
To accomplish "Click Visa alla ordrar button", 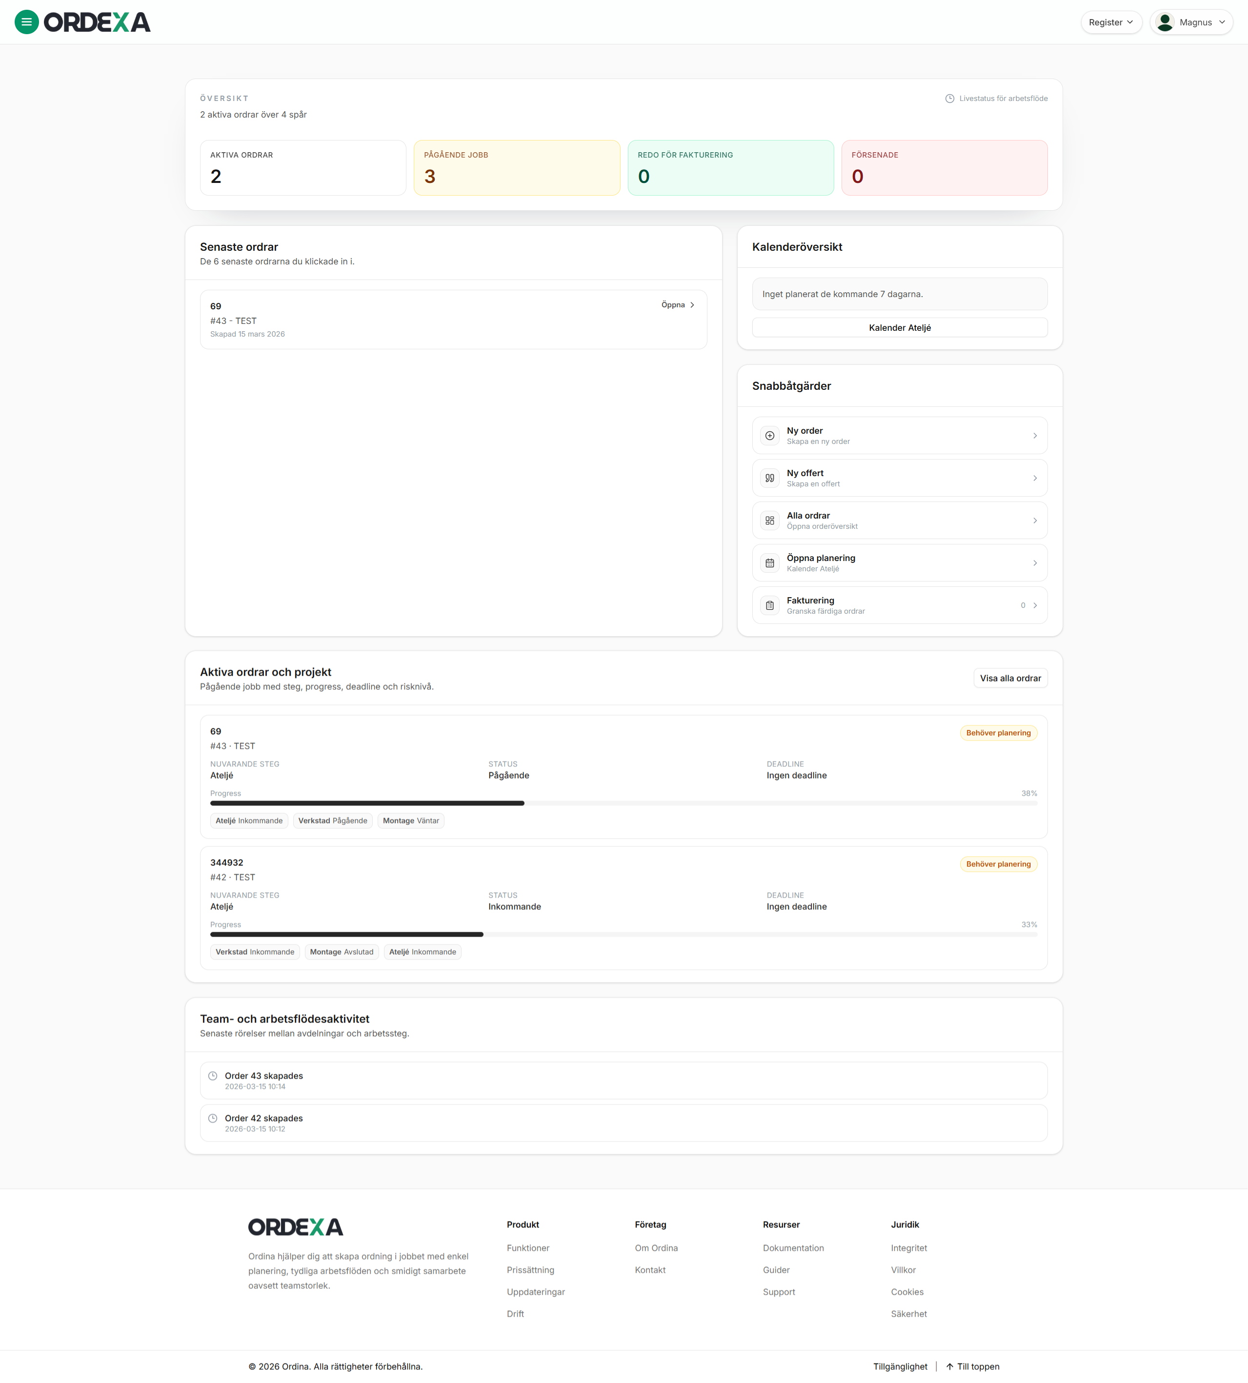I will pos(1010,678).
